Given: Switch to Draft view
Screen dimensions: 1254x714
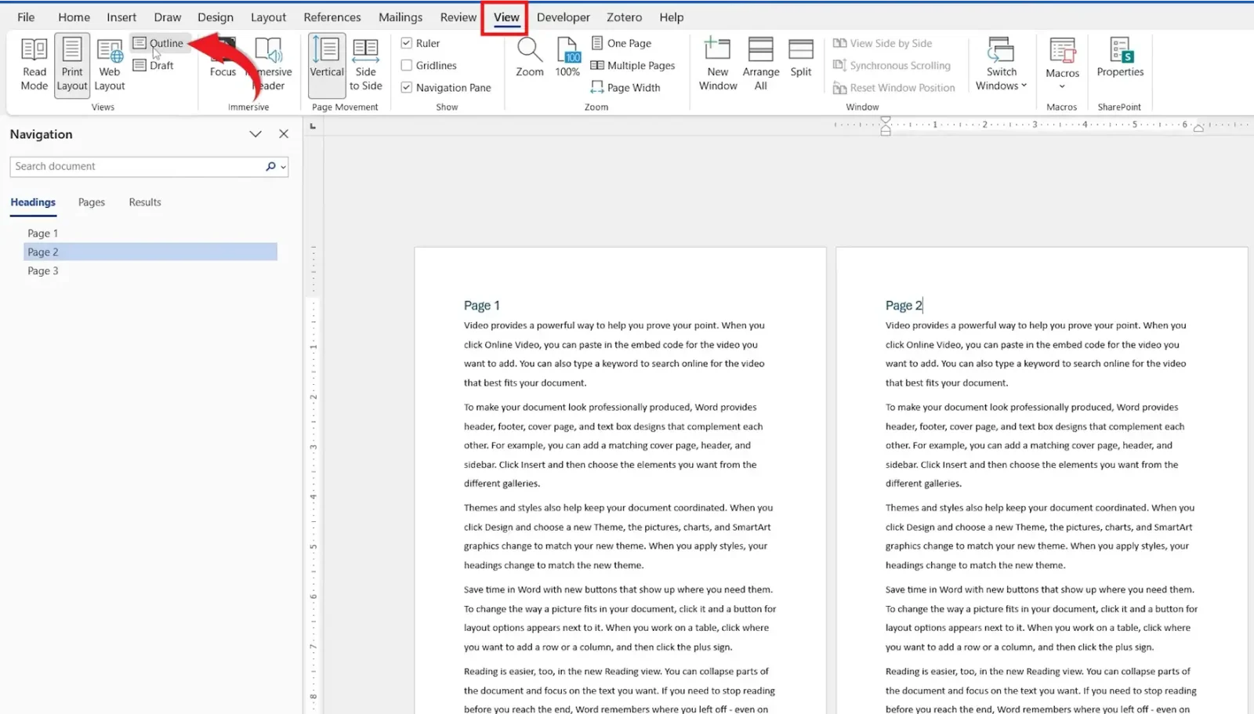Looking at the screenshot, I should 154,65.
